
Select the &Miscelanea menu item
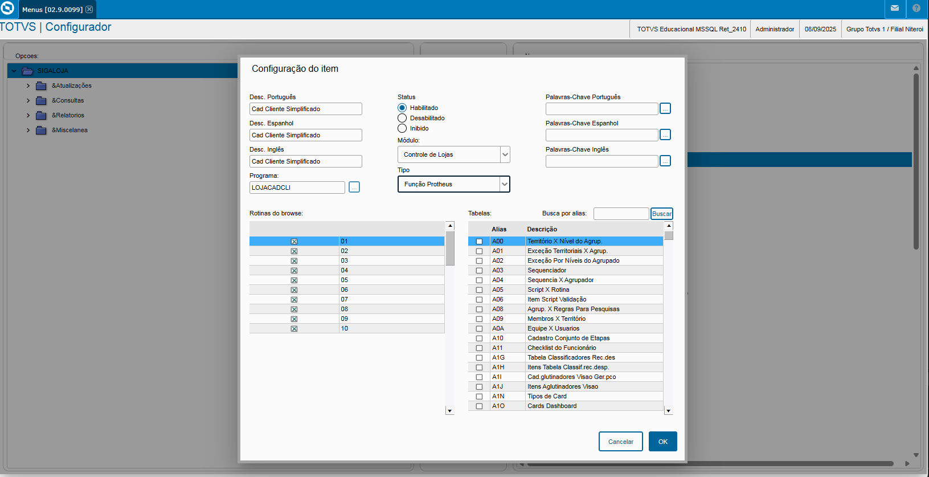point(69,130)
